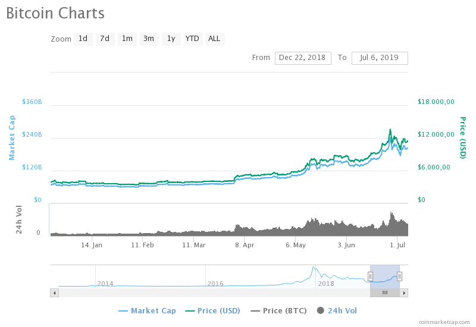Click the To date field

pos(380,58)
